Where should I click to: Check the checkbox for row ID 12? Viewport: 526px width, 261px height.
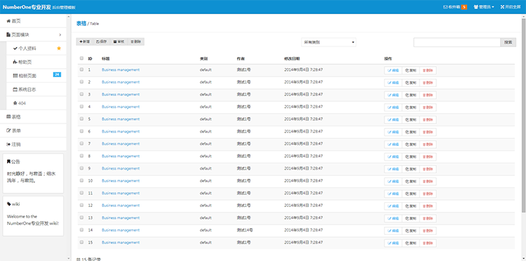pyautogui.click(x=81, y=205)
